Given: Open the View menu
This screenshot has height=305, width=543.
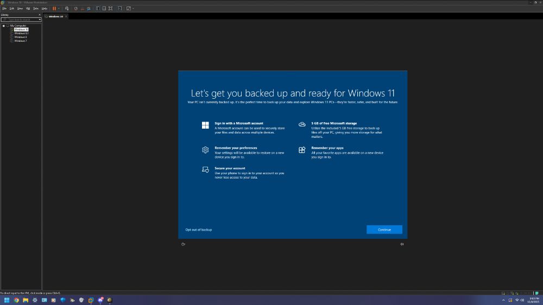Looking at the screenshot, I should click(20, 8).
